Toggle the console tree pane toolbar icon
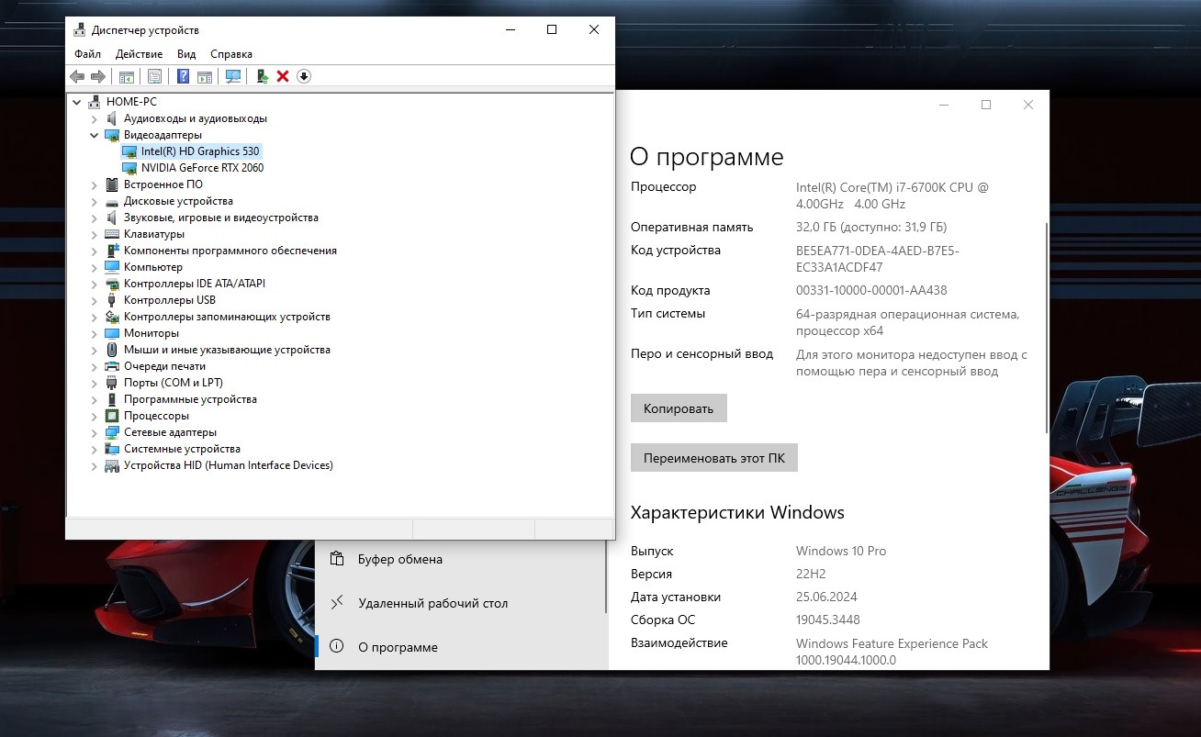 (126, 76)
